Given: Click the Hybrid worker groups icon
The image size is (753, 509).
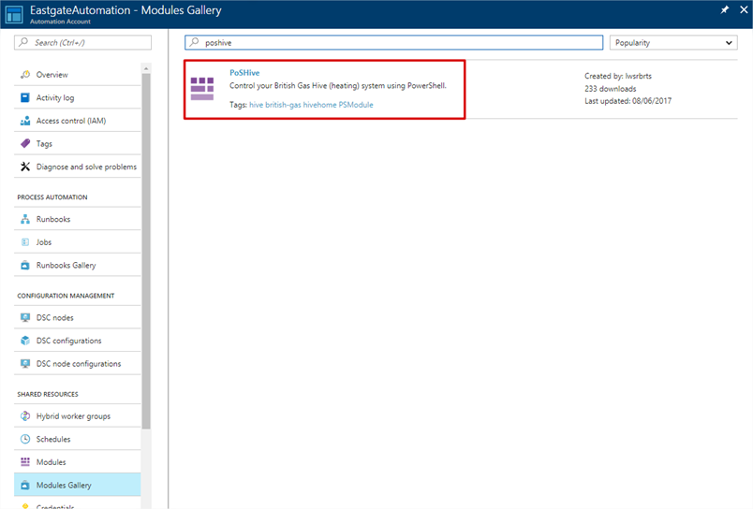Looking at the screenshot, I should coord(25,416).
